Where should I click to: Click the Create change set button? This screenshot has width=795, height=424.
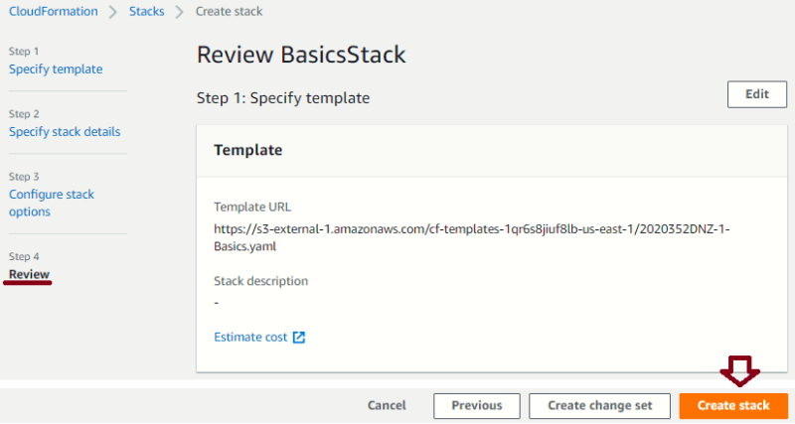(599, 406)
